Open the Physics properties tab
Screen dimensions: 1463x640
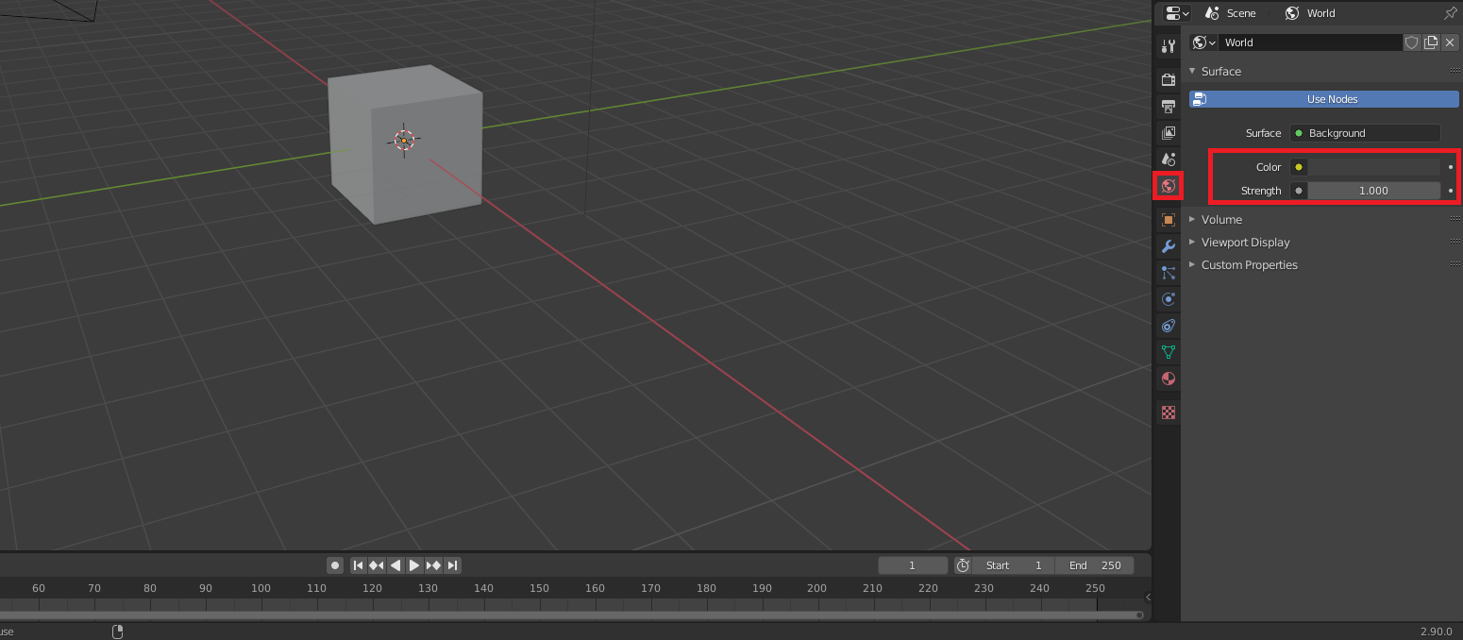tap(1169, 299)
